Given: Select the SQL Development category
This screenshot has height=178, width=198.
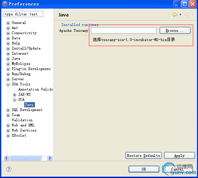Looking at the screenshot, I should coord(27,110).
